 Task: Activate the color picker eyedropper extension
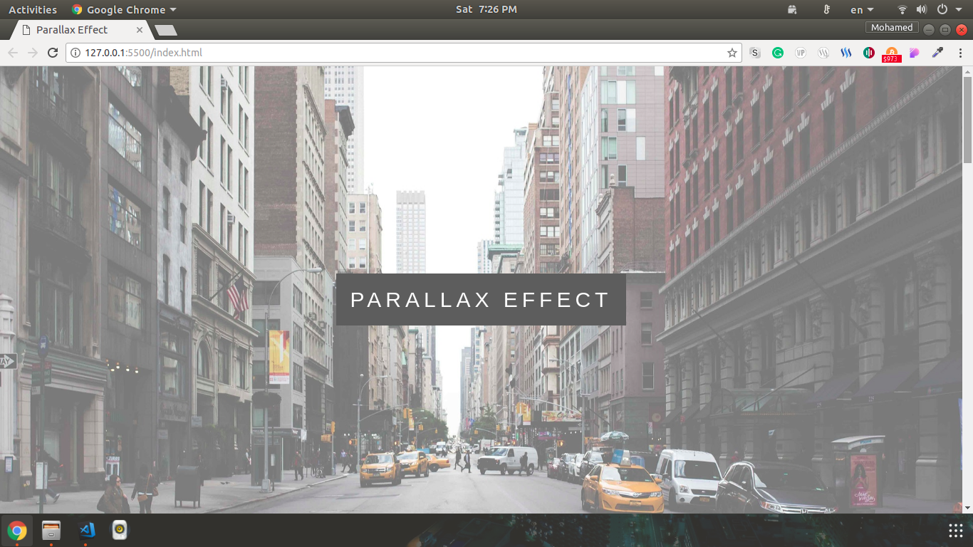[x=937, y=53]
